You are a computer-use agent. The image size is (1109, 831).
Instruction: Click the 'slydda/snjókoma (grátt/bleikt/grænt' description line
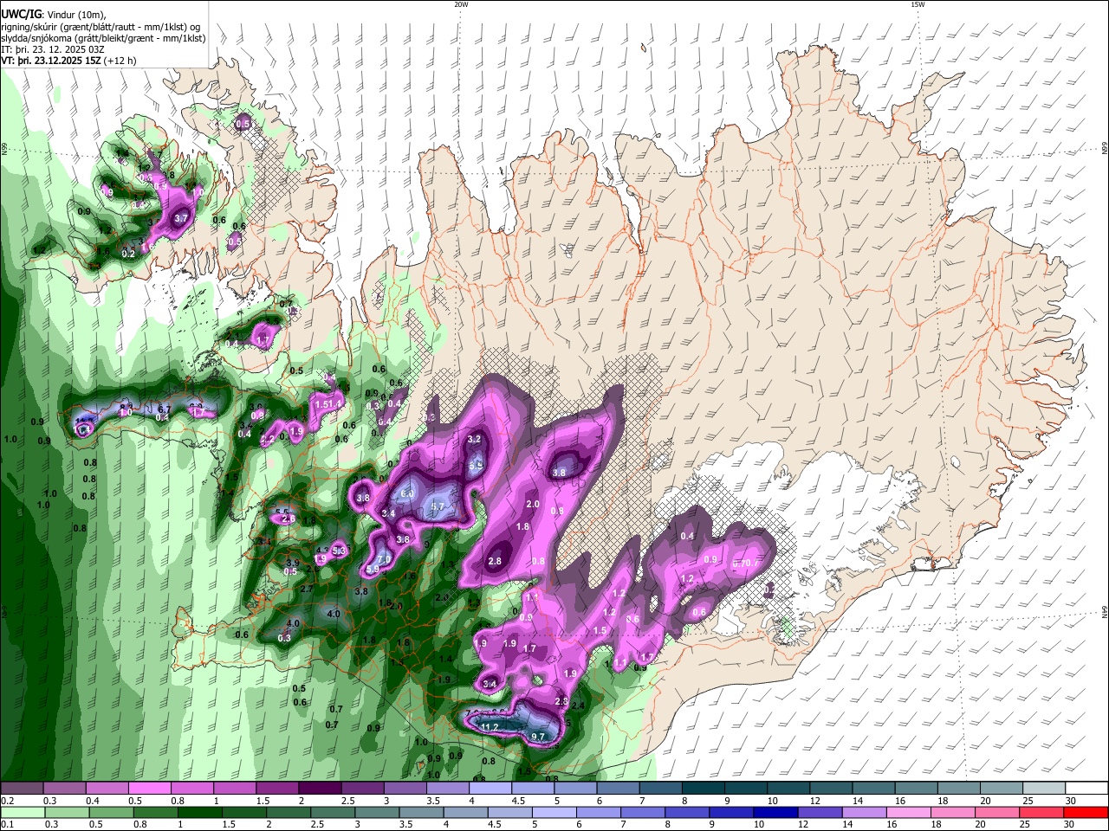pyautogui.click(x=103, y=38)
